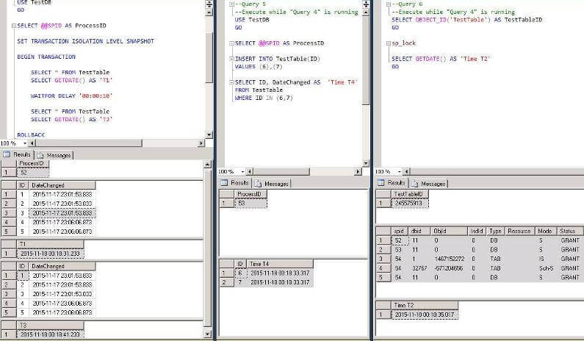Click row header 4 in sp_lock results
This screenshot has width=584, height=341.
coord(383,268)
